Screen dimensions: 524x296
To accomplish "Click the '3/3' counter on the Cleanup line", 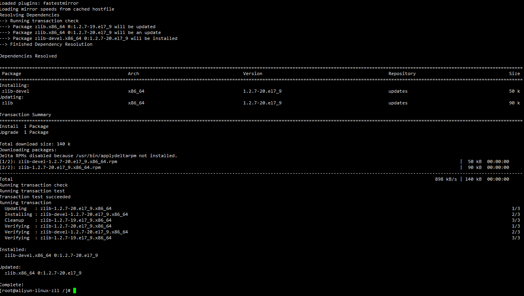I will pyautogui.click(x=516, y=220).
